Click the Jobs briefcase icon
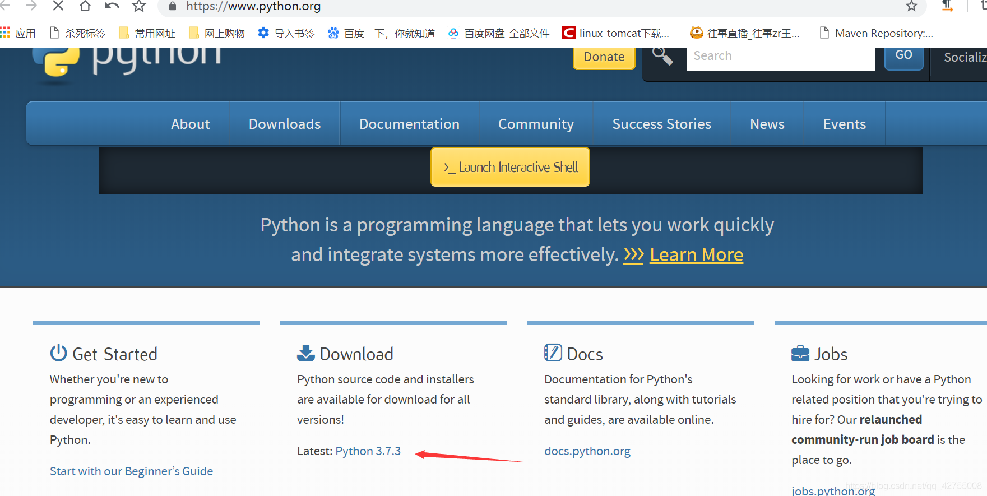This screenshot has height=496, width=987. coord(800,354)
